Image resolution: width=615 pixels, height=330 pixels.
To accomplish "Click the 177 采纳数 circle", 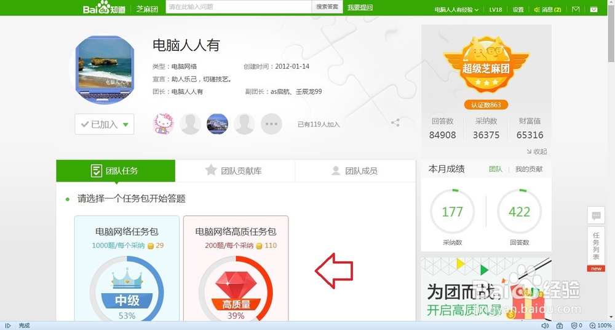I will pyautogui.click(x=452, y=212).
